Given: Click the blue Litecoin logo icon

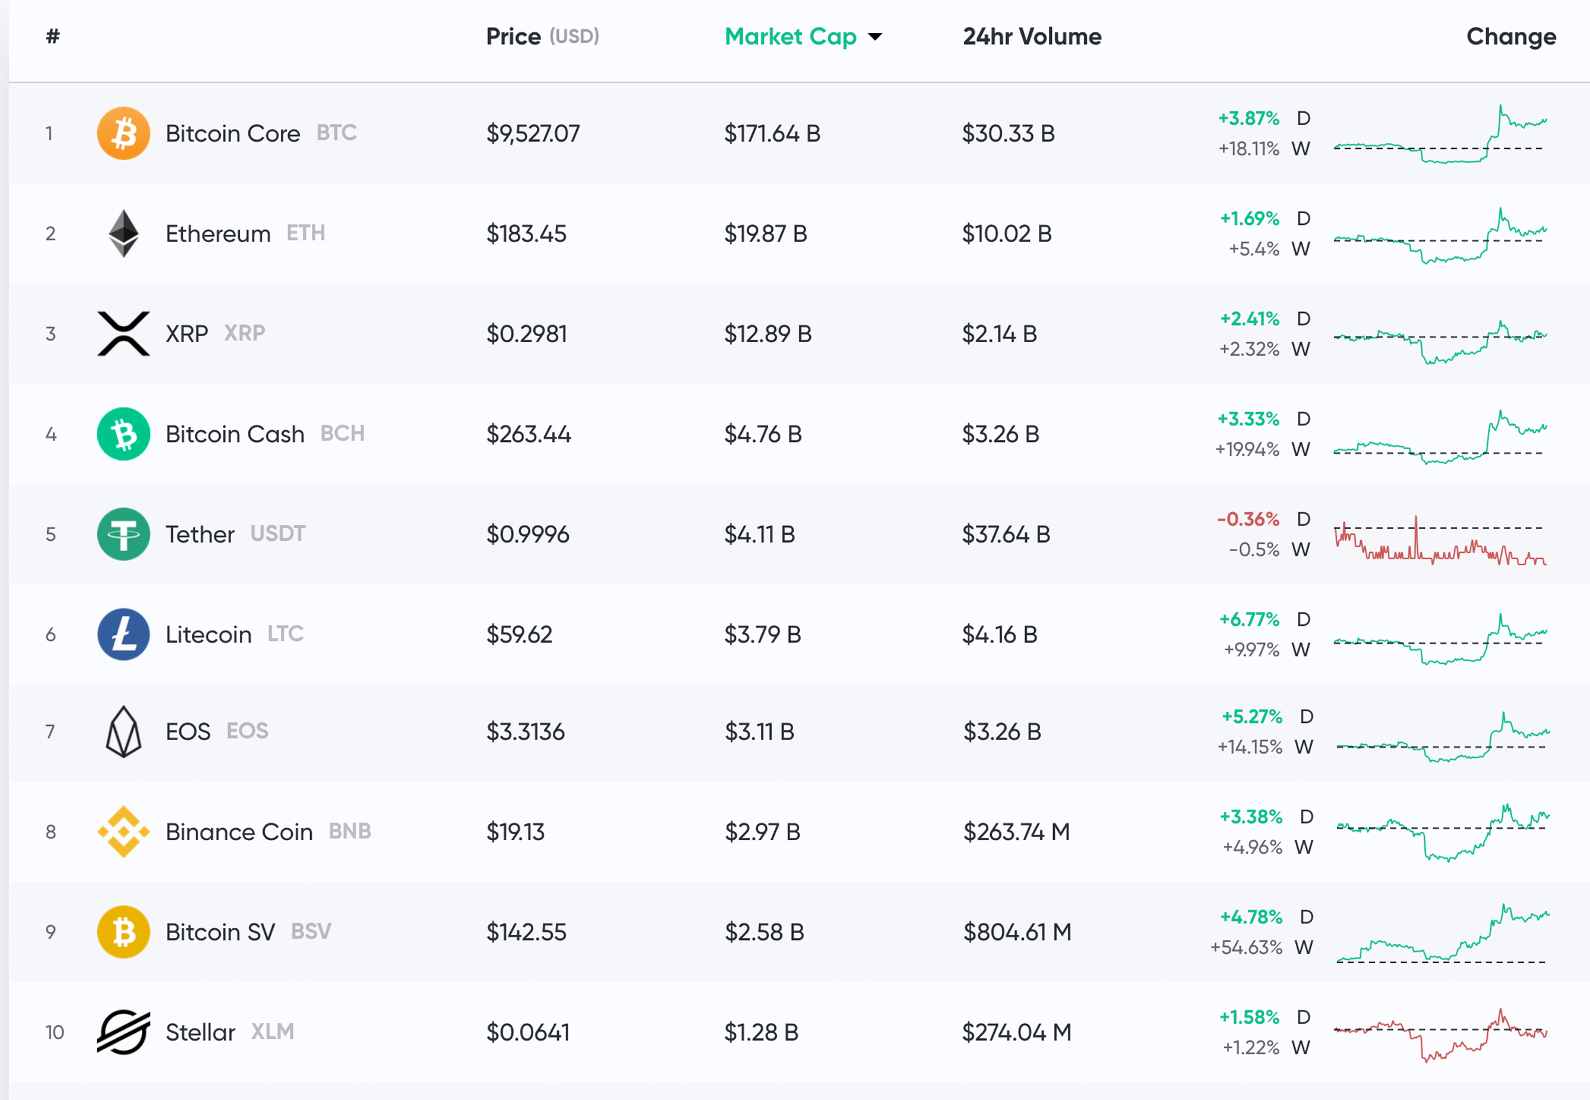Looking at the screenshot, I should click(124, 634).
